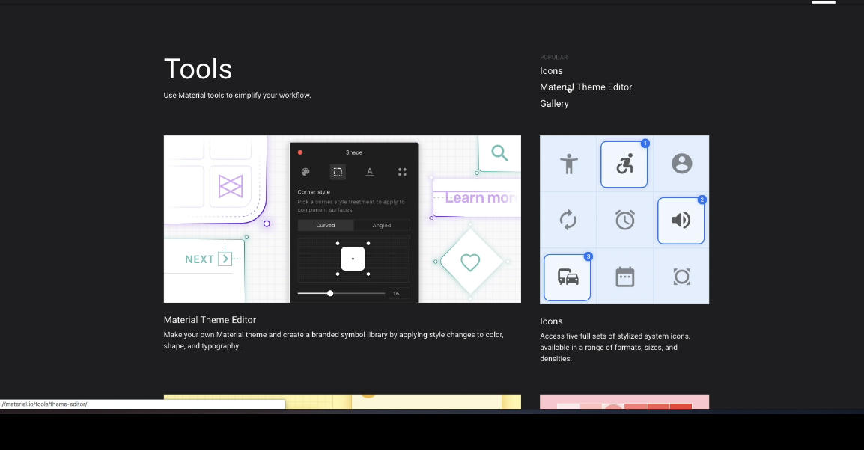Select the volume speaker icon
This screenshot has width=864, height=450.
coord(681,220)
